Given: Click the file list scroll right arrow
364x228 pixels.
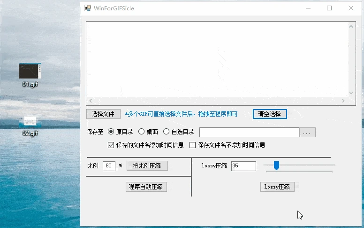Looking at the screenshot, I should (x=343, y=101).
